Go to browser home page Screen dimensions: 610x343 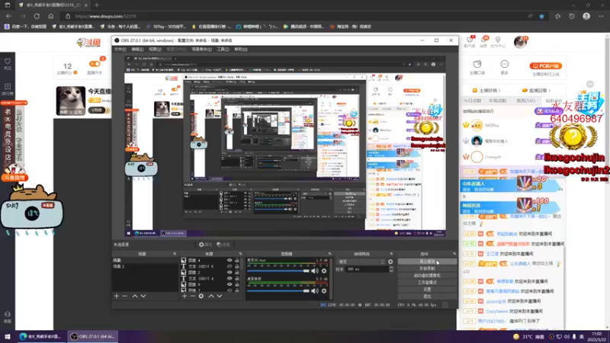pos(50,16)
